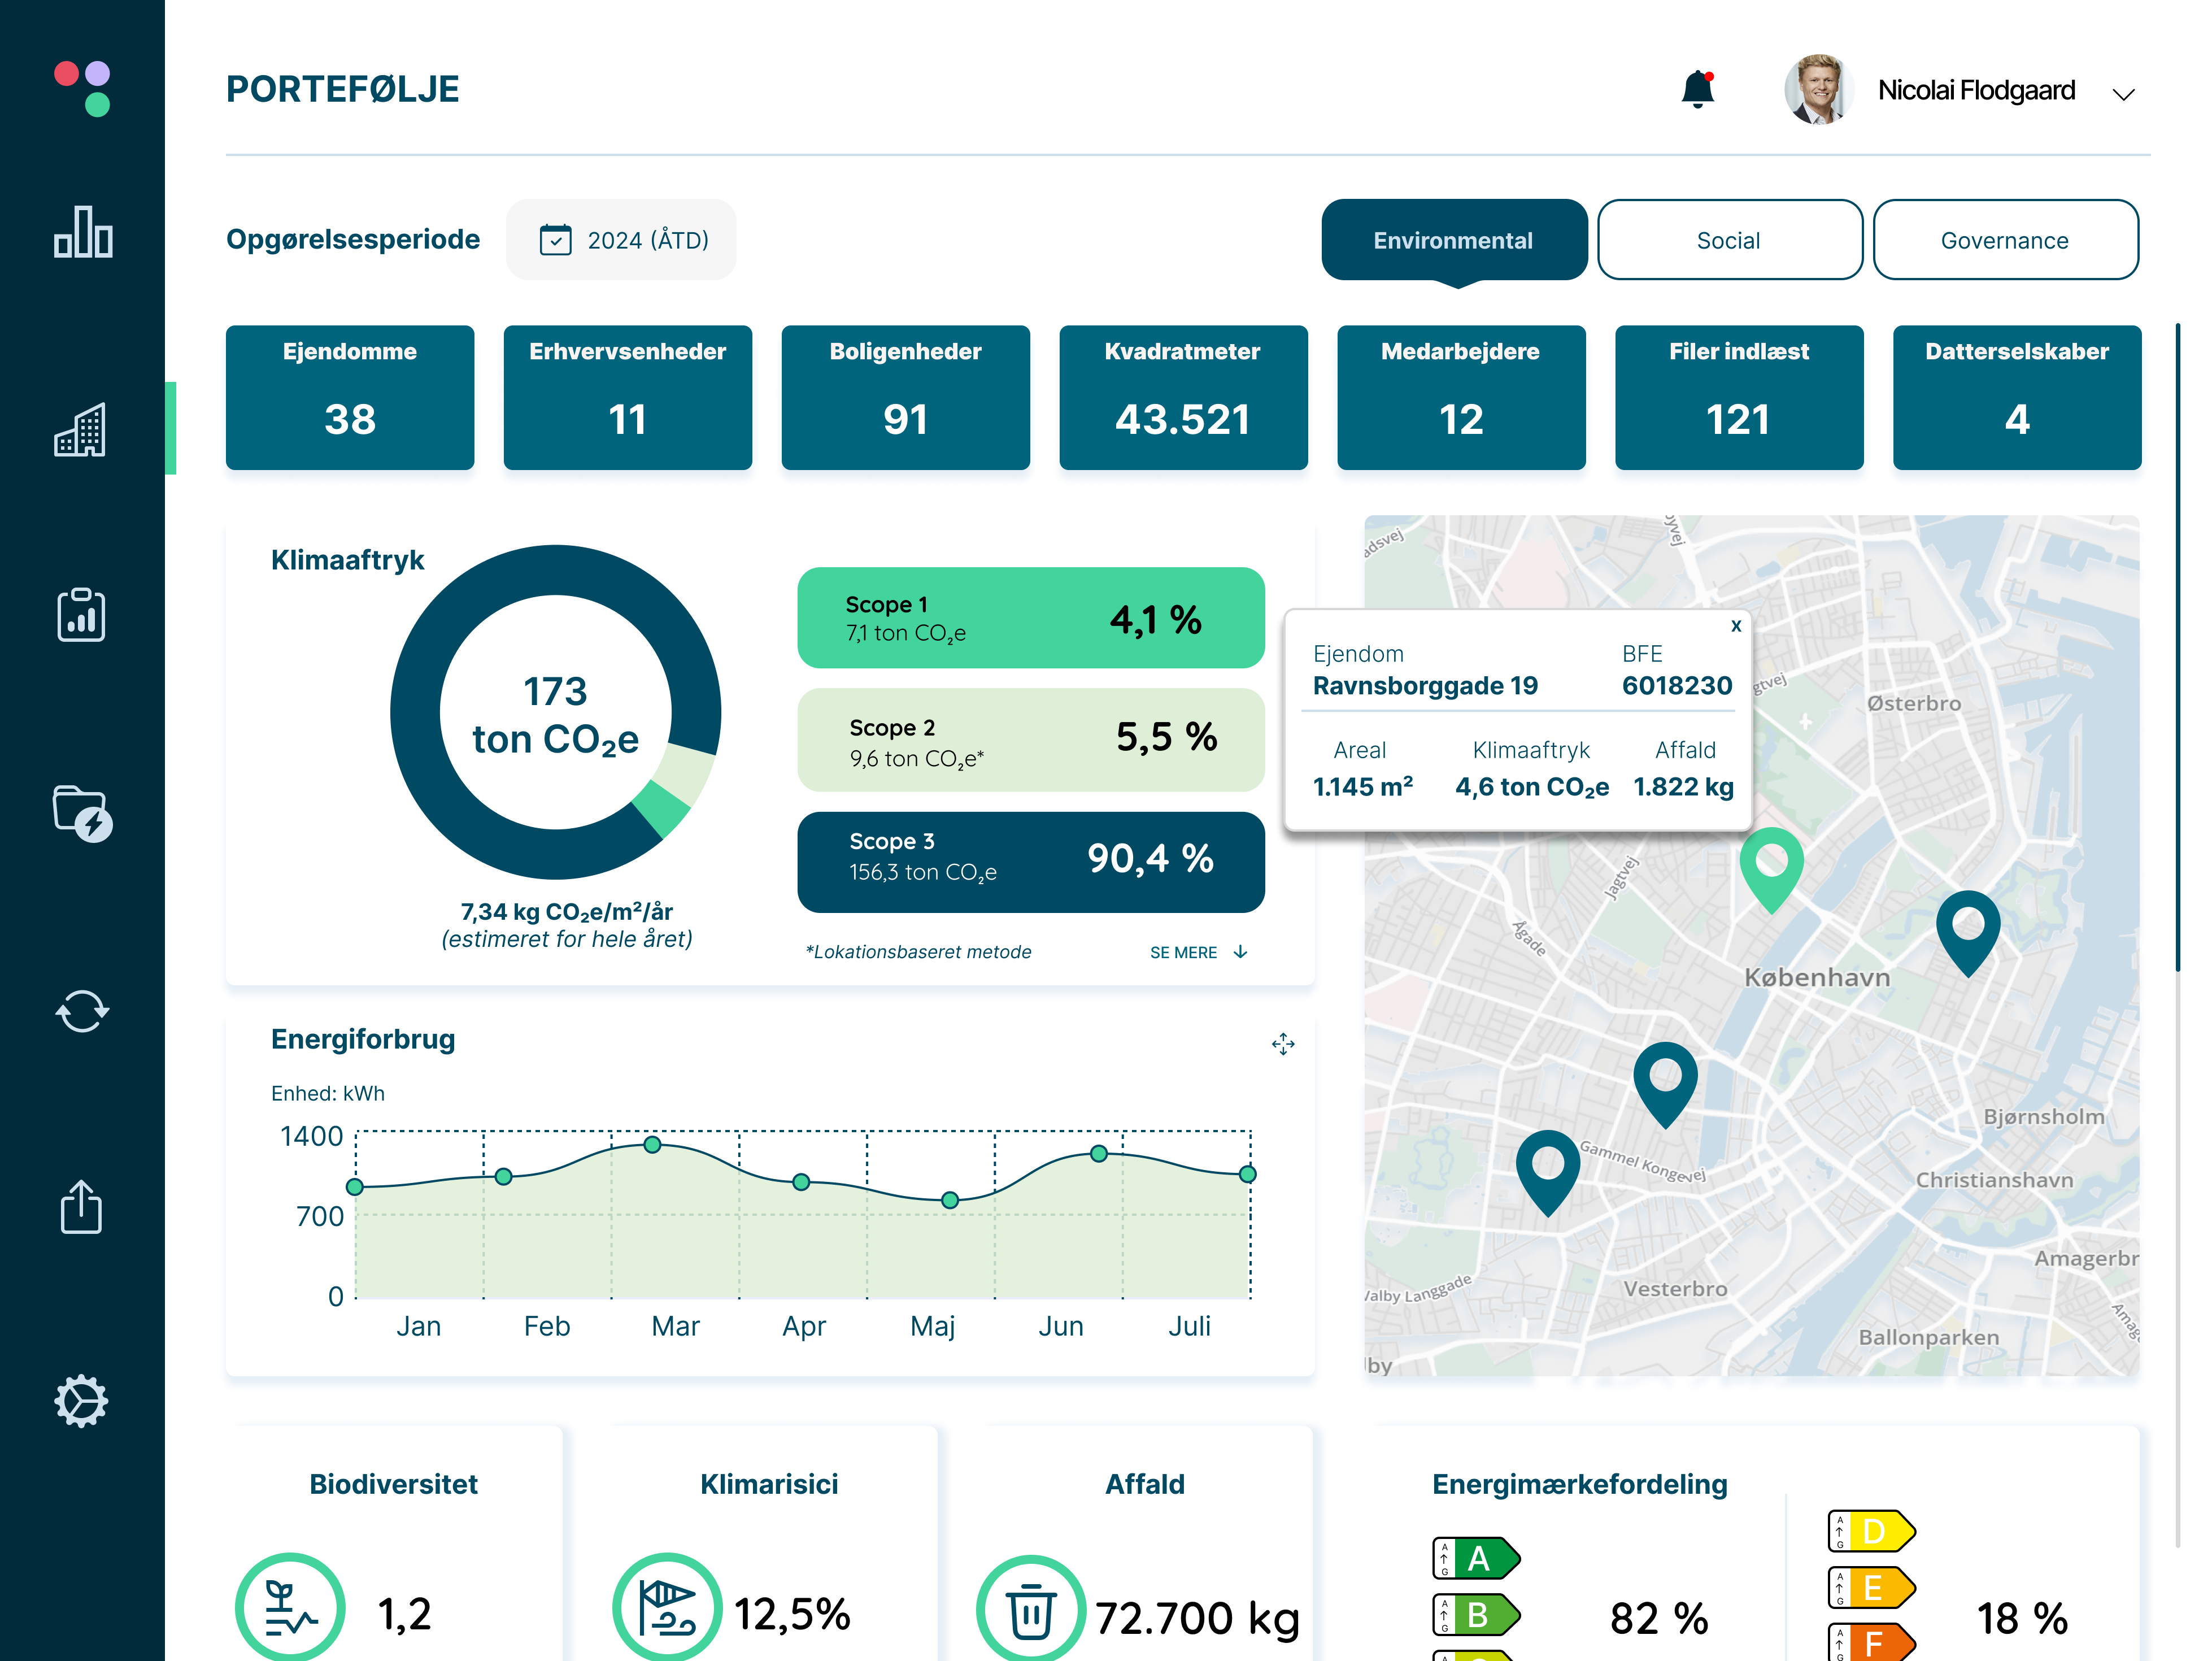Click the export share sidebar icon
Viewport: 2212px width, 1661px height.
tap(81, 1207)
